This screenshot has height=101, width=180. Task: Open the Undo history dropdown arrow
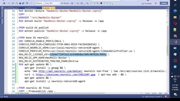[29, 3]
